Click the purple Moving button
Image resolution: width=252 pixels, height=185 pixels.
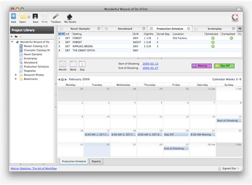202,66
